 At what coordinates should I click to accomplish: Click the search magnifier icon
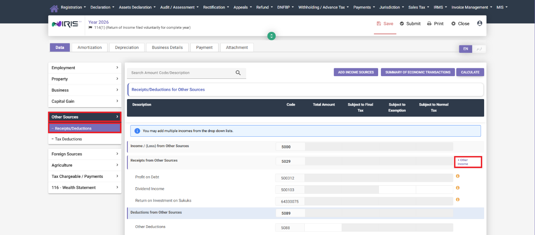point(238,73)
